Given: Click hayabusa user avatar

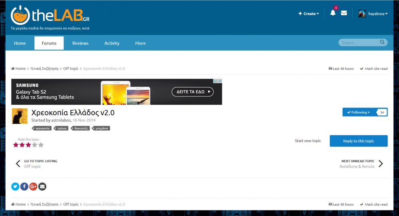Looking at the screenshot, I should (x=362, y=14).
